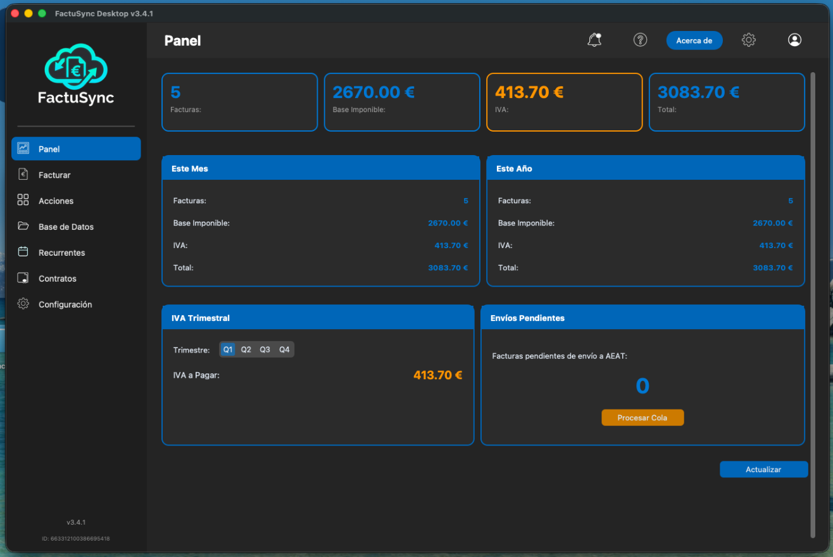Choose Q3 in the quarter selector
Image resolution: width=833 pixels, height=557 pixels.
tap(265, 349)
